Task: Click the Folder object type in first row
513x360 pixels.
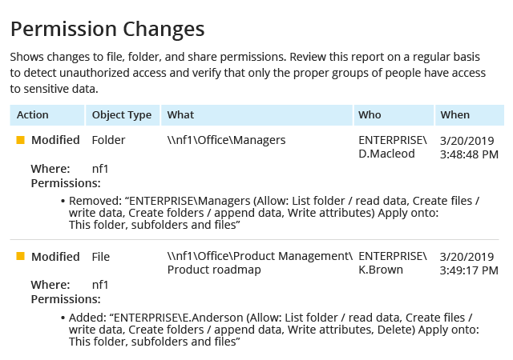Action: (109, 140)
